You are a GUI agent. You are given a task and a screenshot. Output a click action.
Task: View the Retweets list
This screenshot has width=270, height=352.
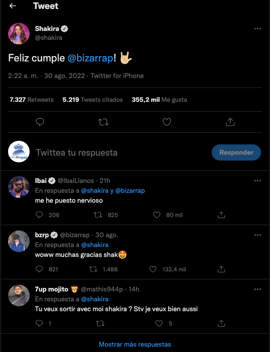[x=31, y=100]
